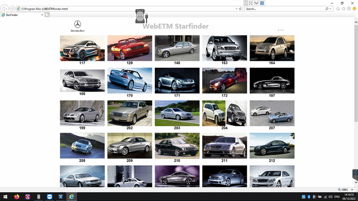This screenshot has width=358, height=201.
Task: Expand the chevron in the top overlay bar
Action: pyautogui.click(x=256, y=3)
